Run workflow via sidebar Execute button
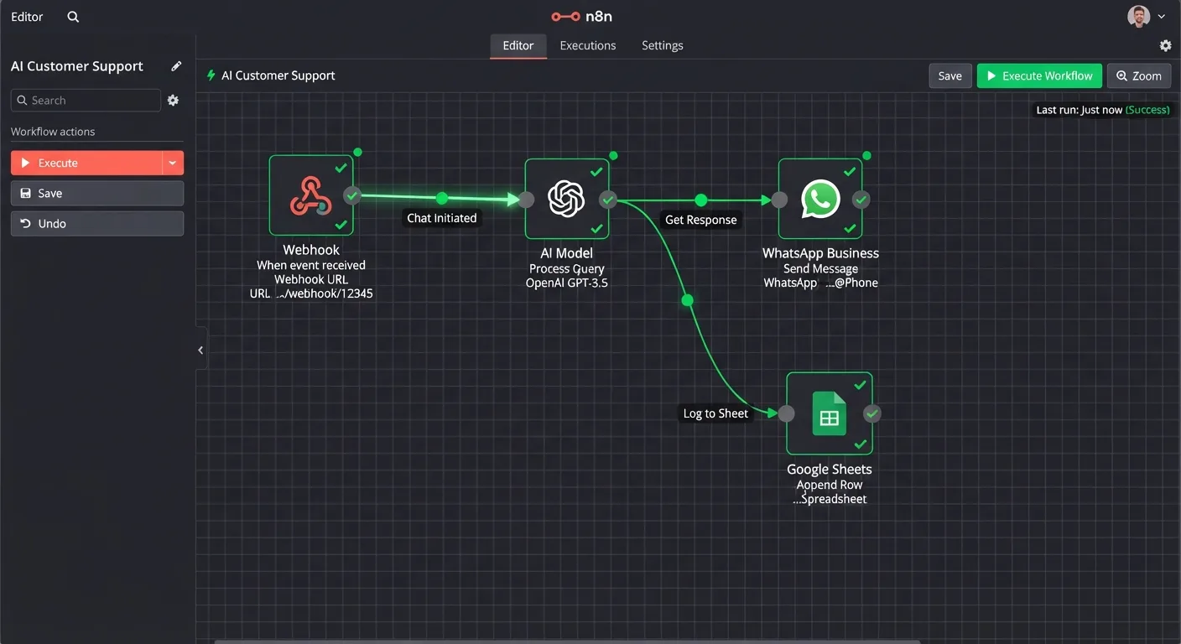This screenshot has height=644, width=1181. (86, 163)
